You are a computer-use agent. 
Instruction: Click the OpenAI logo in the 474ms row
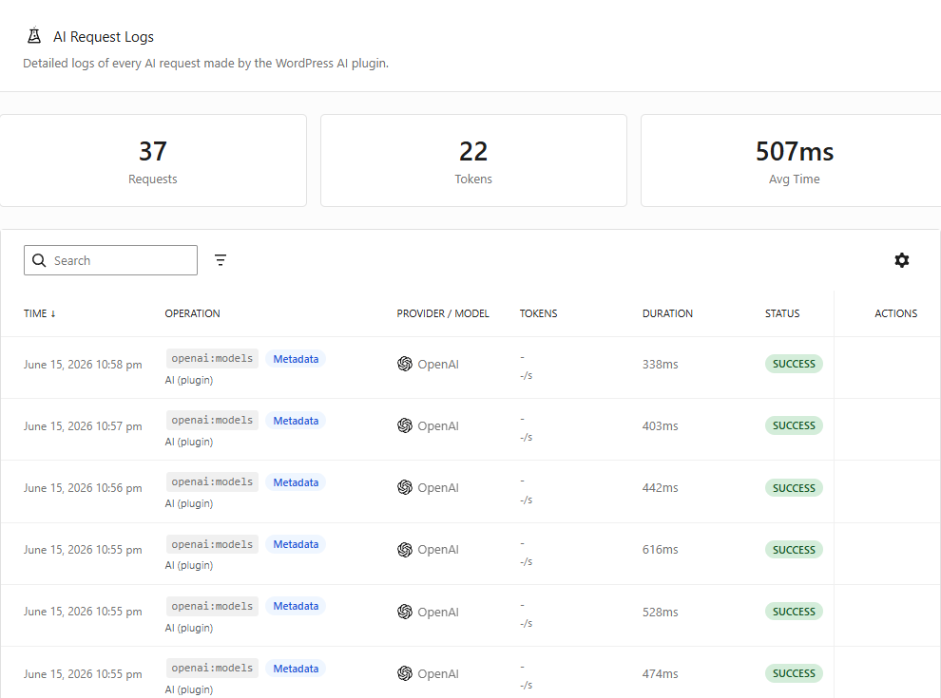click(405, 673)
